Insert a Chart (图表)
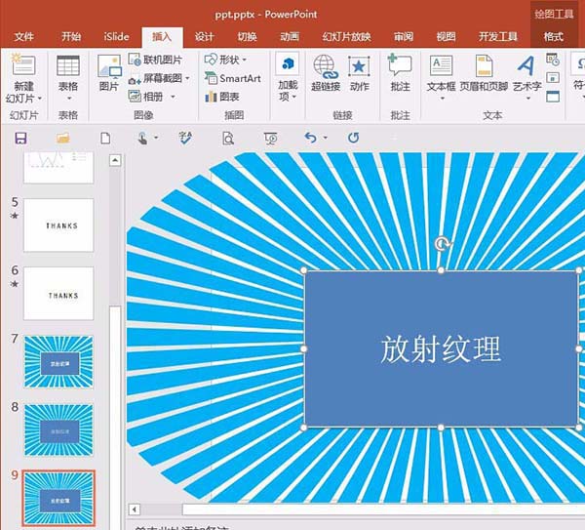Screen dimensions: 585x530 coord(222,97)
